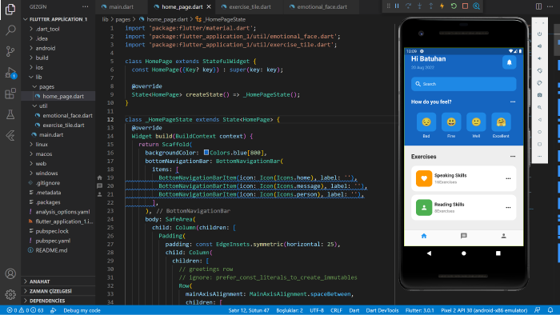Expand the ZAMAN ÇİZELGESİ section
Screen dimensions: 560x315
58,291
